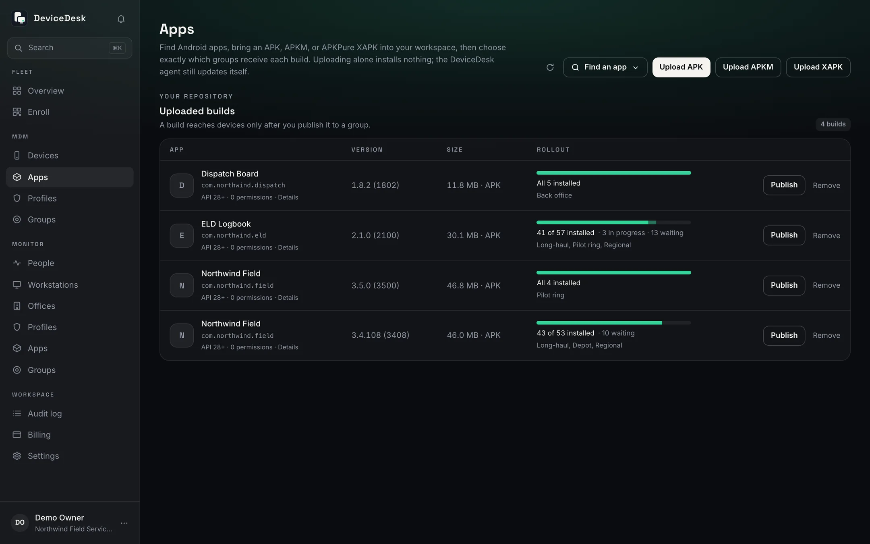870x544 pixels.
Task: Click Northwind Field 3.4.108 rollout progress bar
Action: [613, 323]
